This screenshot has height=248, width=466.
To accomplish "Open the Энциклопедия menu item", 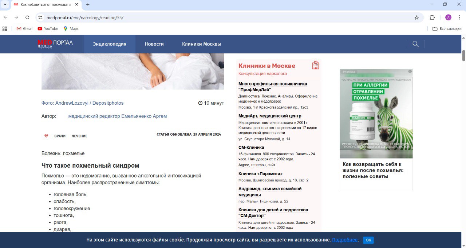I will coord(110,44).
